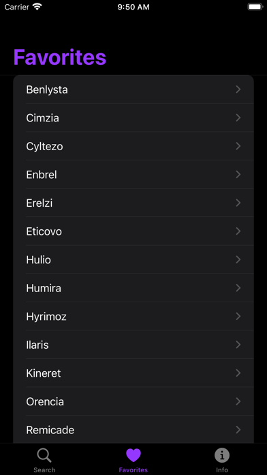Choose Hulio in the list
The width and height of the screenshot is (267, 475).
tap(133, 259)
